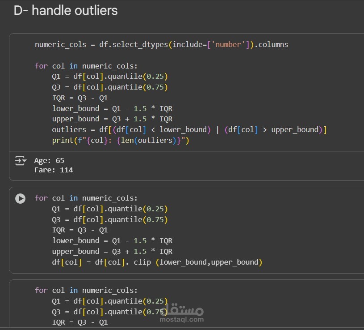
Task: Click the outliers = df[...] filter line
Action: (x=189, y=129)
